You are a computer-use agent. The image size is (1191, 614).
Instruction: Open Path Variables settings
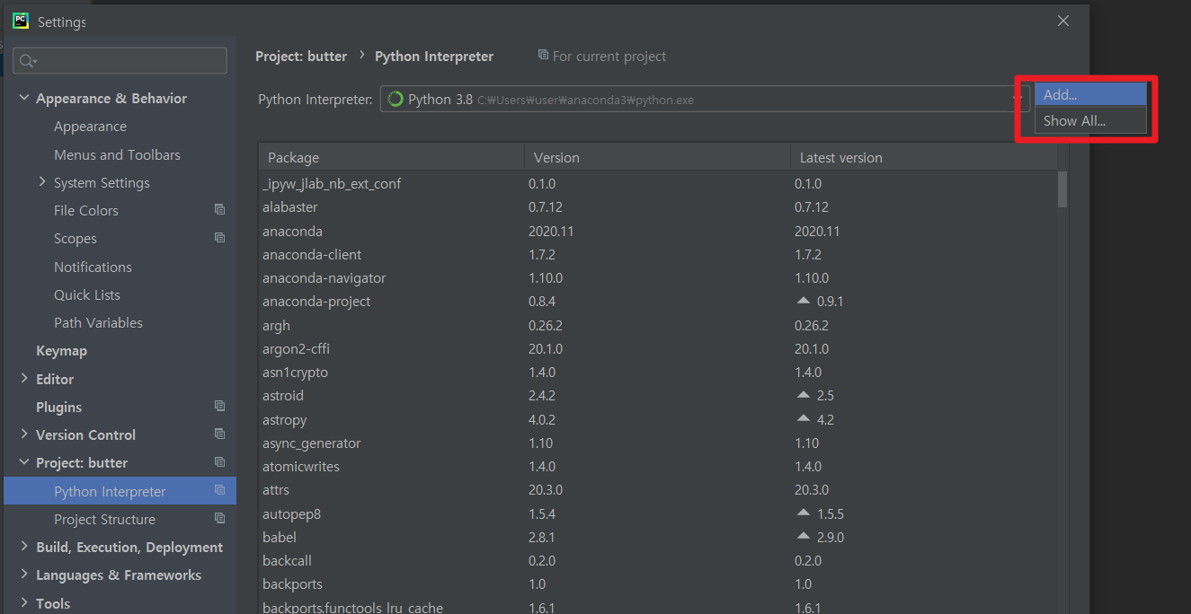coord(98,322)
